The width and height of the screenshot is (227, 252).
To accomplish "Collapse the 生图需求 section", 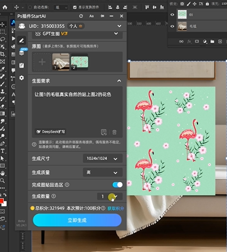I will pyautogui.click(x=119, y=81).
